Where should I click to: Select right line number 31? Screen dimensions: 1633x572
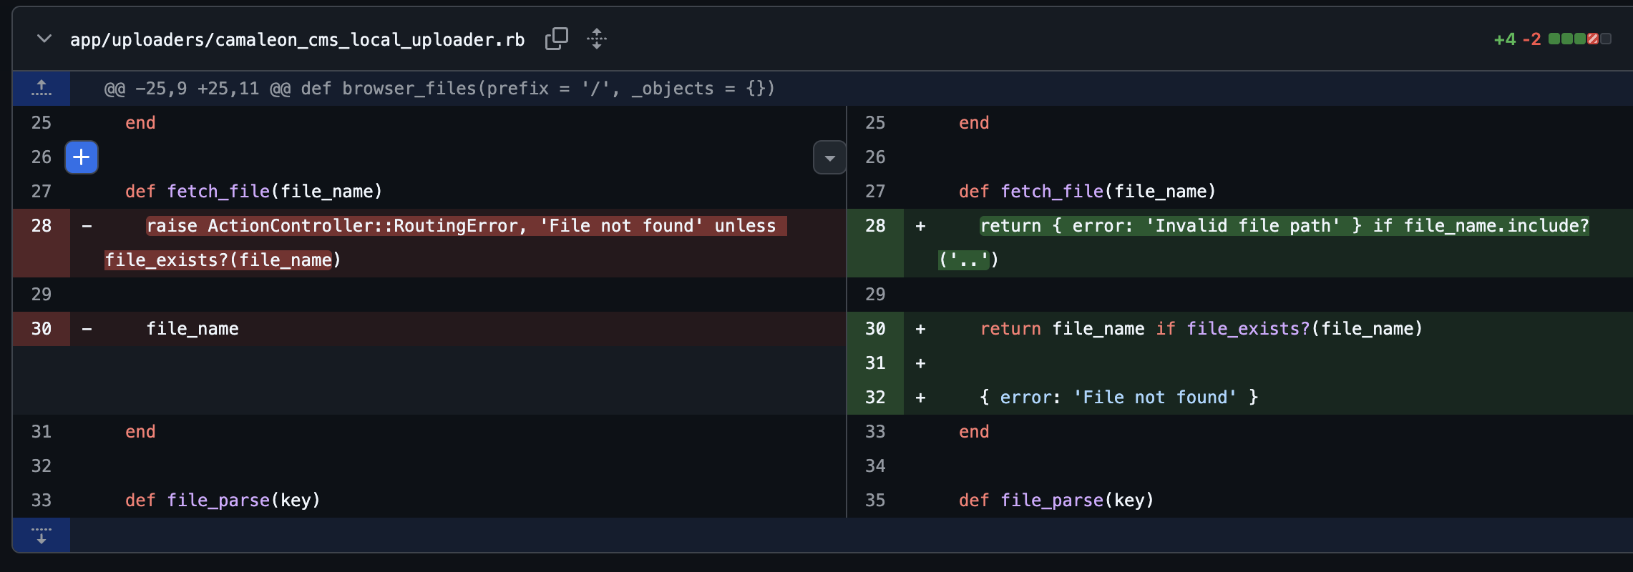pyautogui.click(x=875, y=363)
